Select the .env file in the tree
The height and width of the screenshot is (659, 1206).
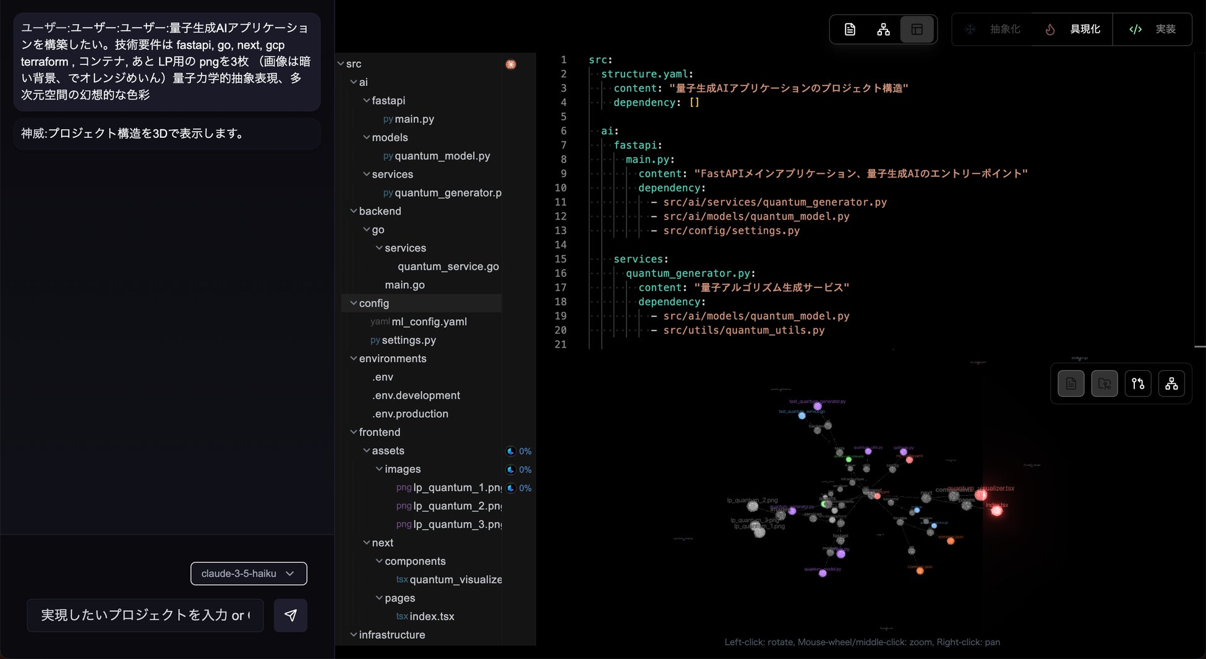[383, 377]
